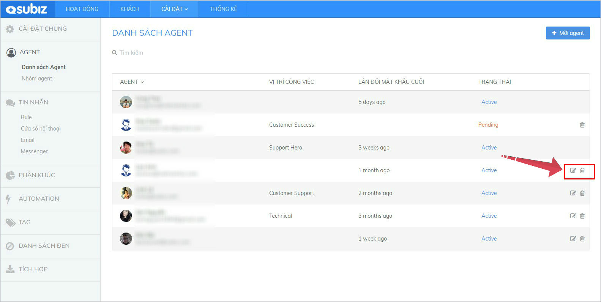Viewport: 601px width, 302px height.
Task: Open Messenger settings in sidebar
Action: [x=34, y=151]
